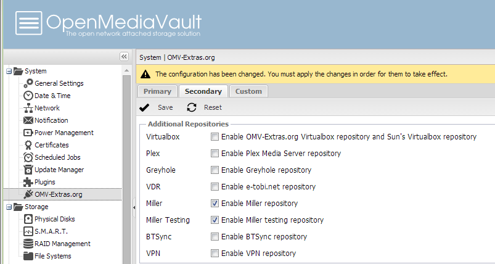Open File Systems page
495x264 pixels.
pyautogui.click(x=53, y=256)
